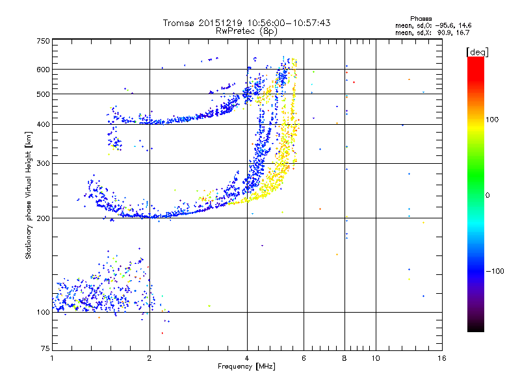Click the y-axis tick label "200"
This screenshot has height=390, width=520.
(43, 218)
